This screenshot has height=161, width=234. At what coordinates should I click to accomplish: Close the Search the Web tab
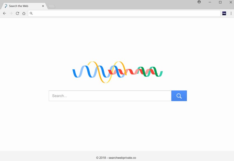(x=43, y=6)
